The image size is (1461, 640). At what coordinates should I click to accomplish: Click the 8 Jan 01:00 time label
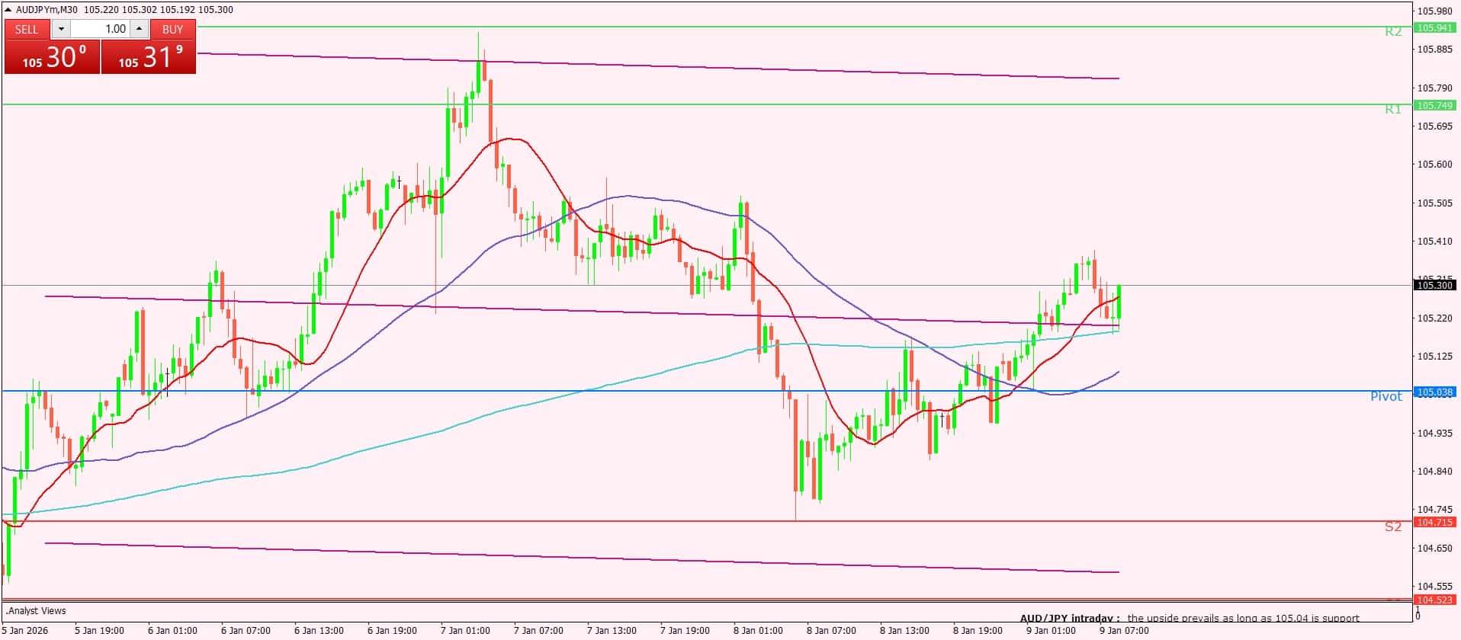[758, 631]
